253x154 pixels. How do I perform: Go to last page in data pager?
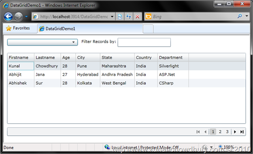242,132
